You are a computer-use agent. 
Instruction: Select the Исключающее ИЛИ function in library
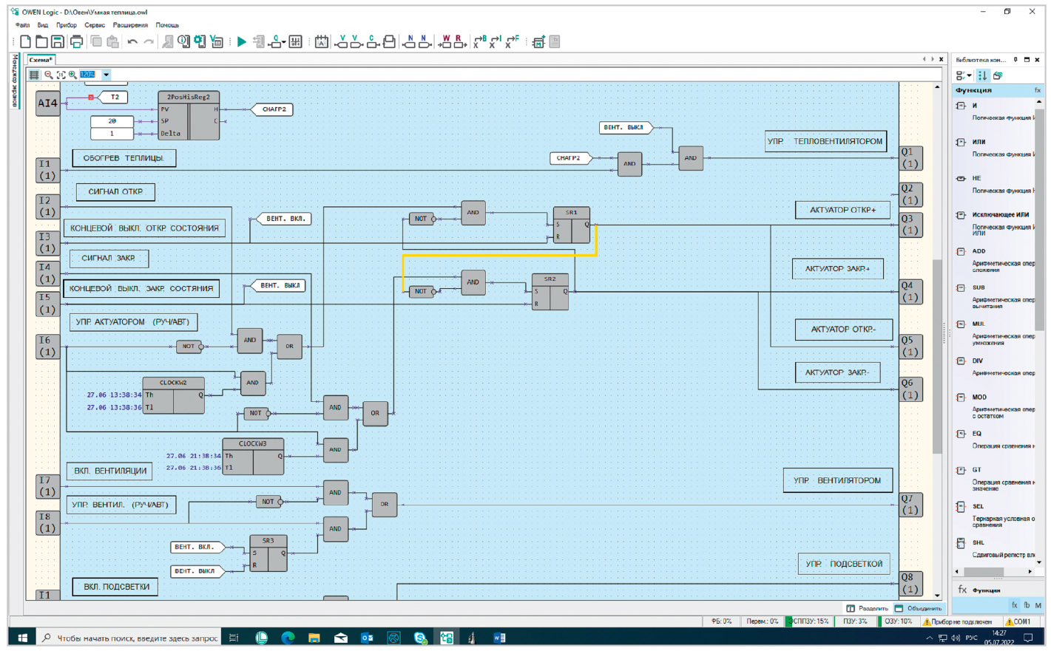(x=1000, y=215)
